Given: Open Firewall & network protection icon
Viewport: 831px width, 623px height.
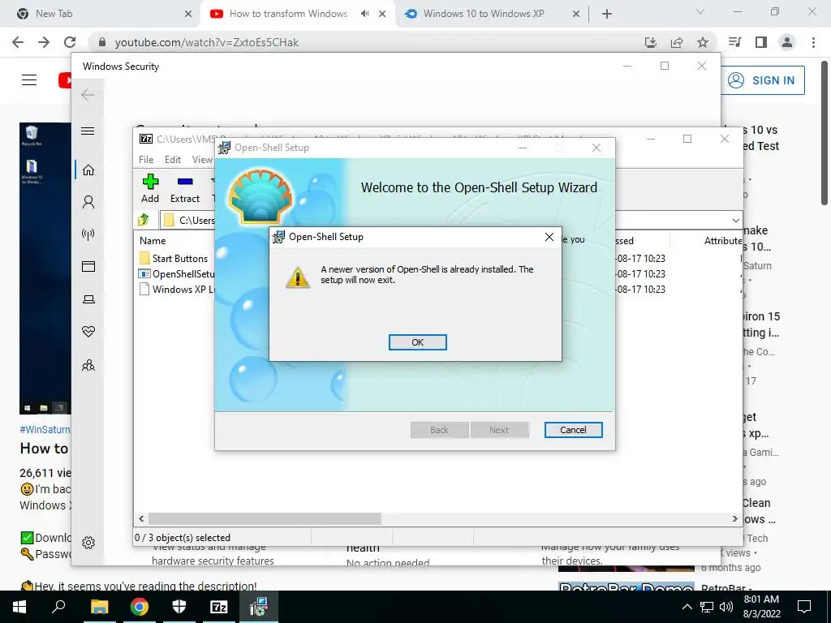Looking at the screenshot, I should (88, 234).
